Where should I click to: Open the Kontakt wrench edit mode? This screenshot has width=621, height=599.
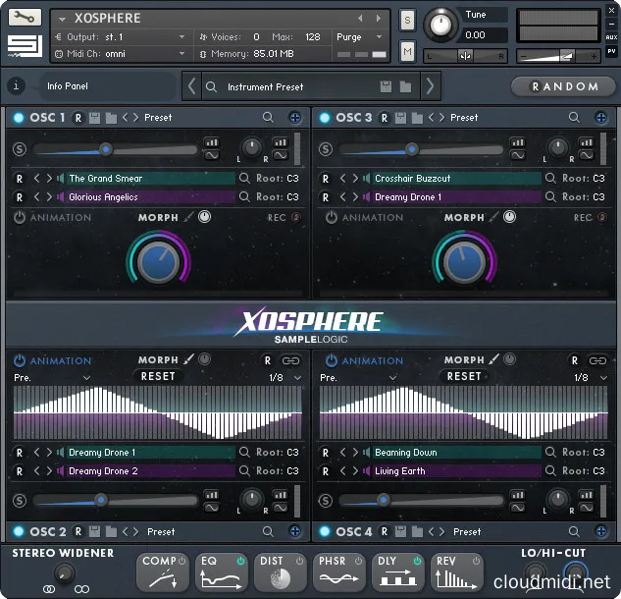coord(25,18)
